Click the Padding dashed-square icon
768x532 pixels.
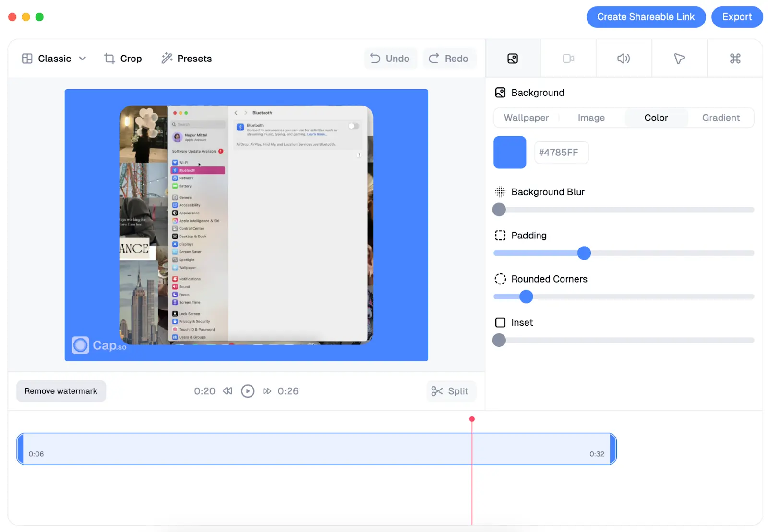500,236
